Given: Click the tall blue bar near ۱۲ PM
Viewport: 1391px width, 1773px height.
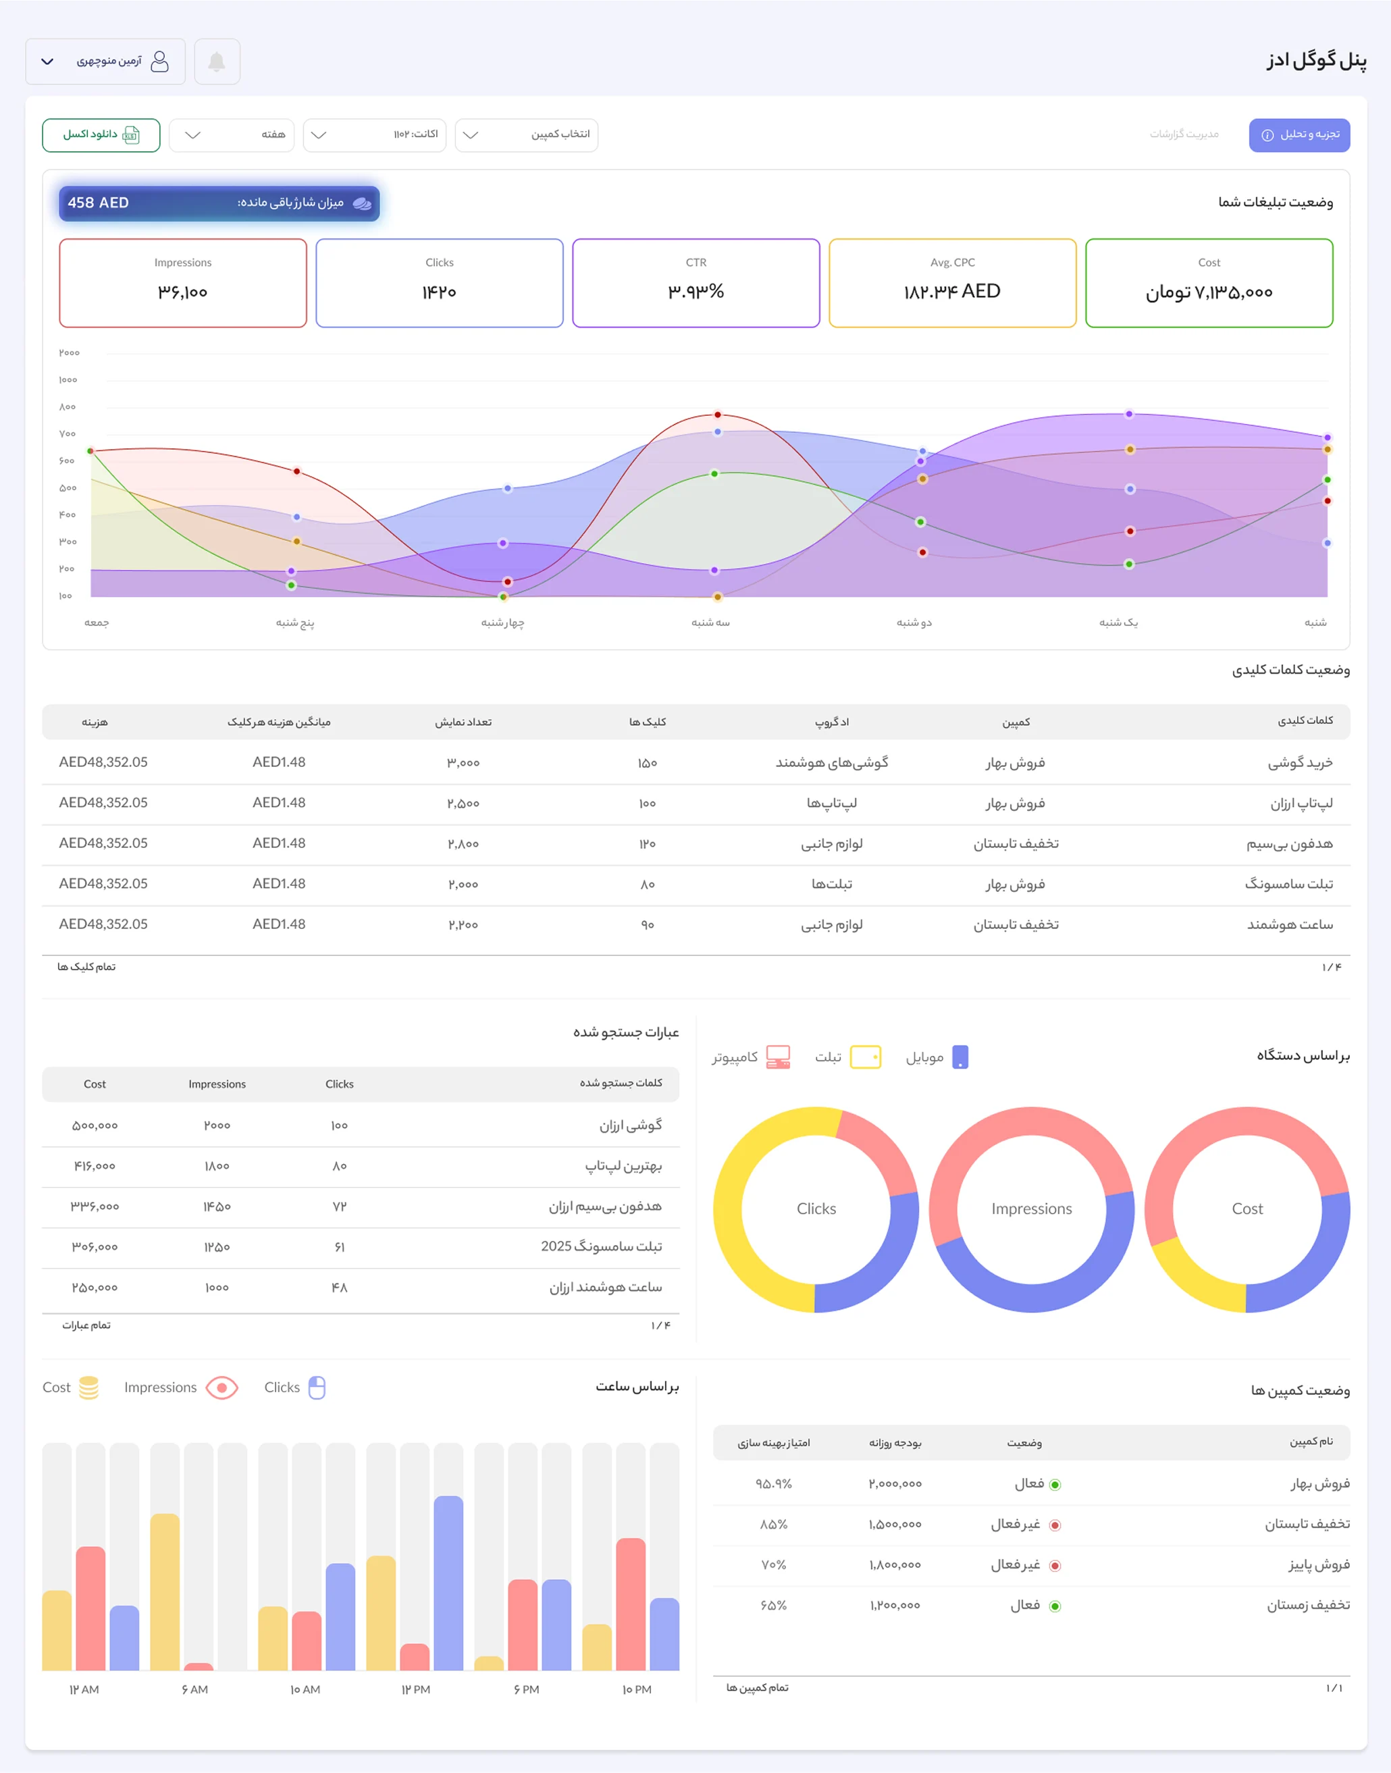Looking at the screenshot, I should click(x=448, y=1583).
